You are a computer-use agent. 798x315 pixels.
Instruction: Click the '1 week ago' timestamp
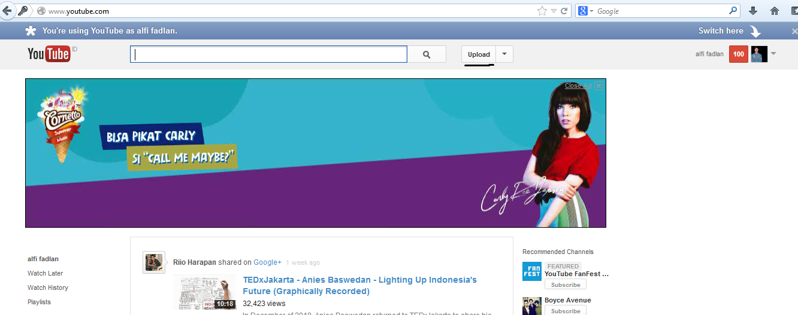[303, 262]
